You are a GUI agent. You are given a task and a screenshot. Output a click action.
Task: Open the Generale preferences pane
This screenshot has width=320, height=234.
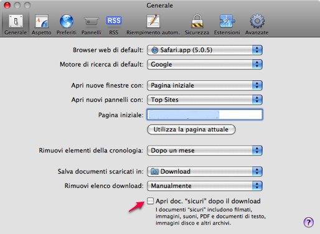point(16,25)
